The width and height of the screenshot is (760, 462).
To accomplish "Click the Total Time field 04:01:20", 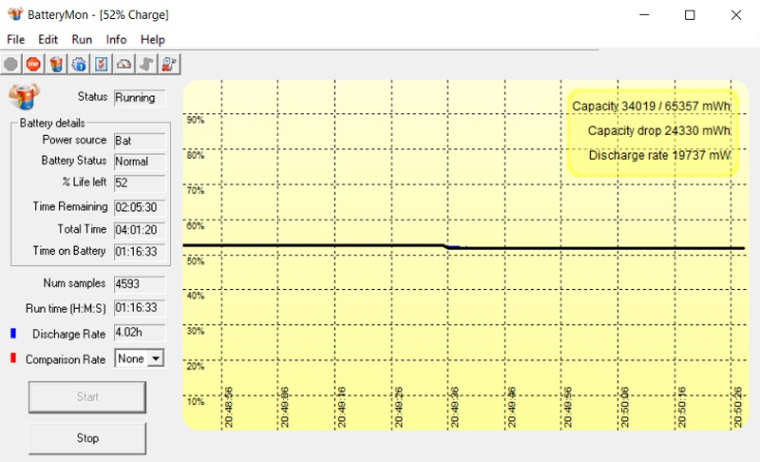I will pyautogui.click(x=140, y=230).
